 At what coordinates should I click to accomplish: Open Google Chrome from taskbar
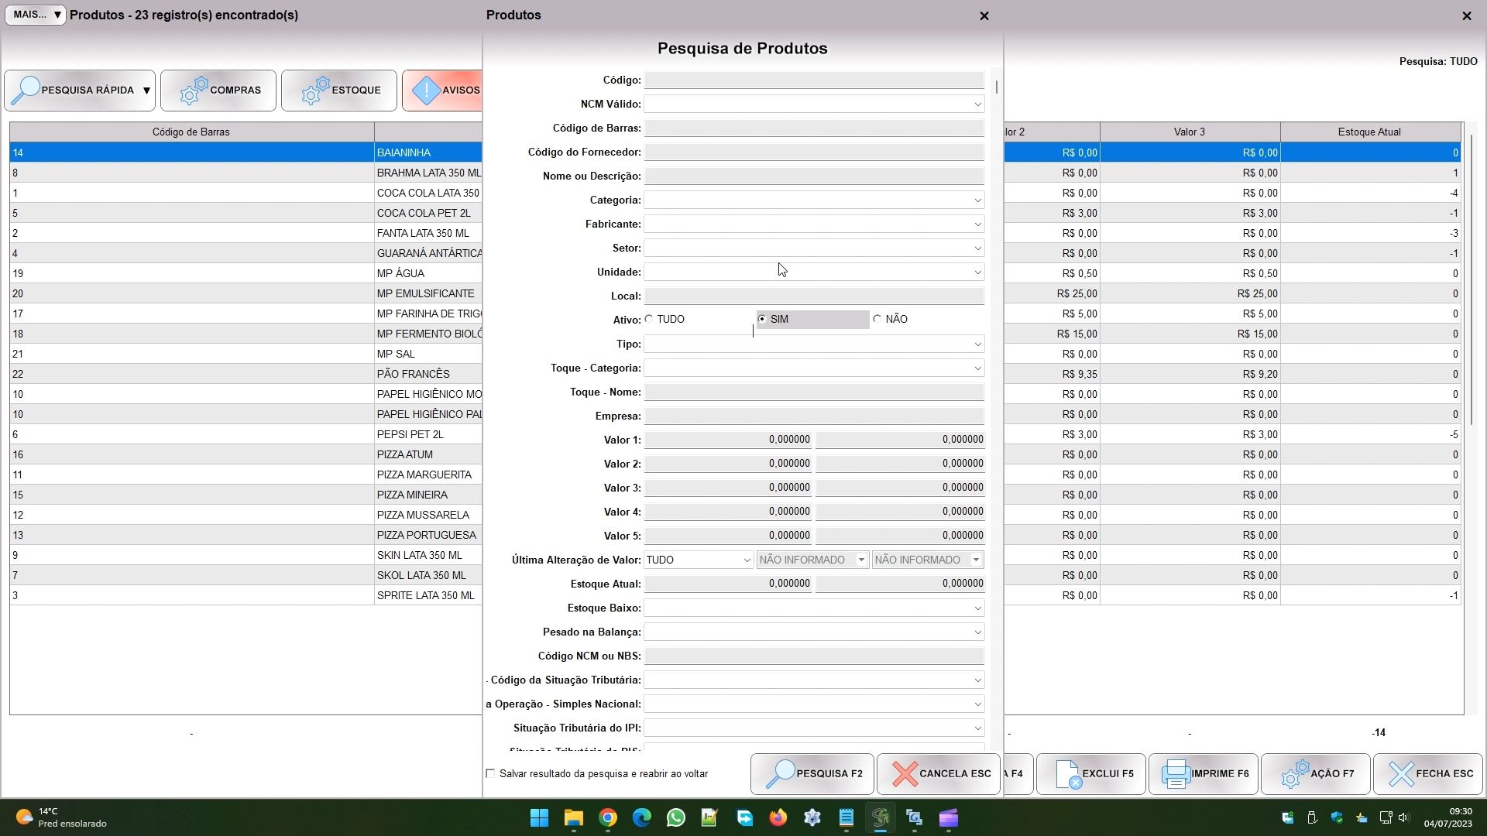[x=608, y=817]
